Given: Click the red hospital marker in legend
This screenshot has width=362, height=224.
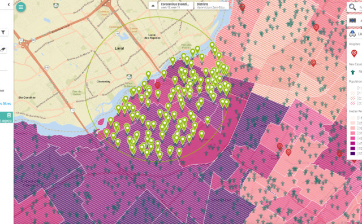Looking at the screenshot, I should [354, 53].
